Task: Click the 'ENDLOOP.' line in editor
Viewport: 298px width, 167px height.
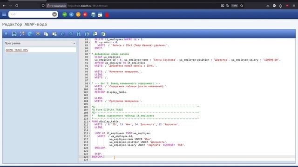Action: point(101,148)
